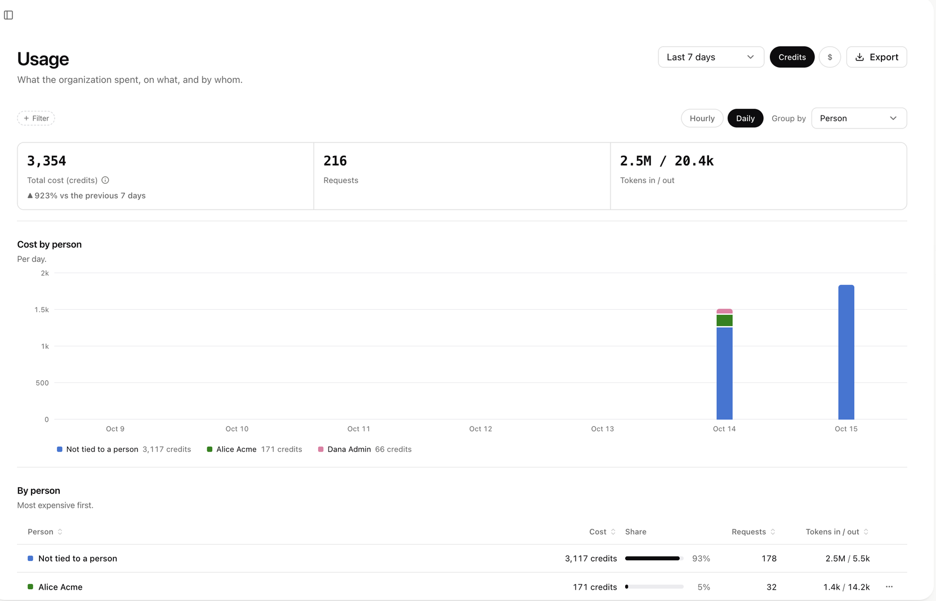
Task: Open the more options menu for Alice Acme
Action: pyautogui.click(x=889, y=587)
